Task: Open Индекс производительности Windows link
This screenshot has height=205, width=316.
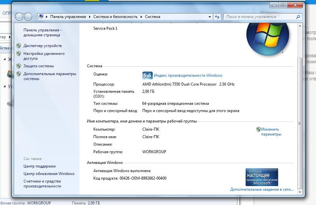Action: pyautogui.click(x=188, y=75)
